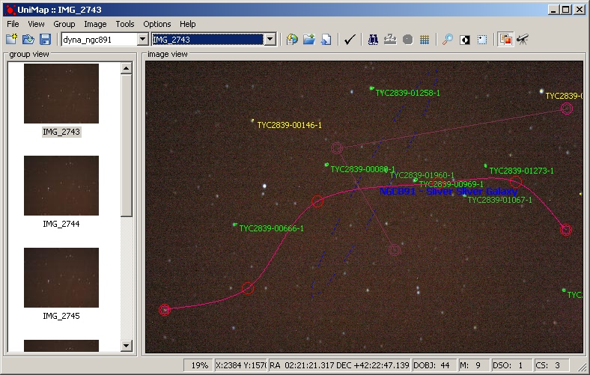
Task: Click the dotted selection area icon
Action: pos(482,39)
